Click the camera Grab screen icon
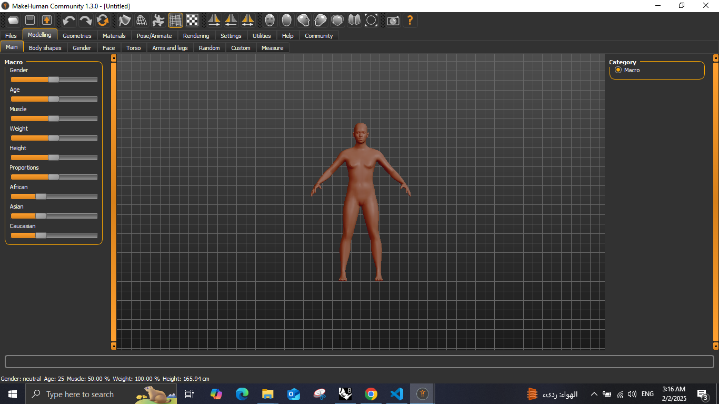This screenshot has width=719, height=404. click(393, 21)
